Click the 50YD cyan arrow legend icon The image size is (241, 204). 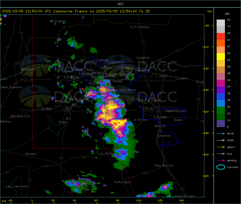point(221,133)
